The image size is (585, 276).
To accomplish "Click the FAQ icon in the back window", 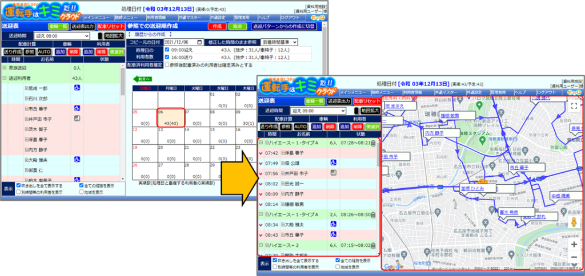I will pos(318,18).
